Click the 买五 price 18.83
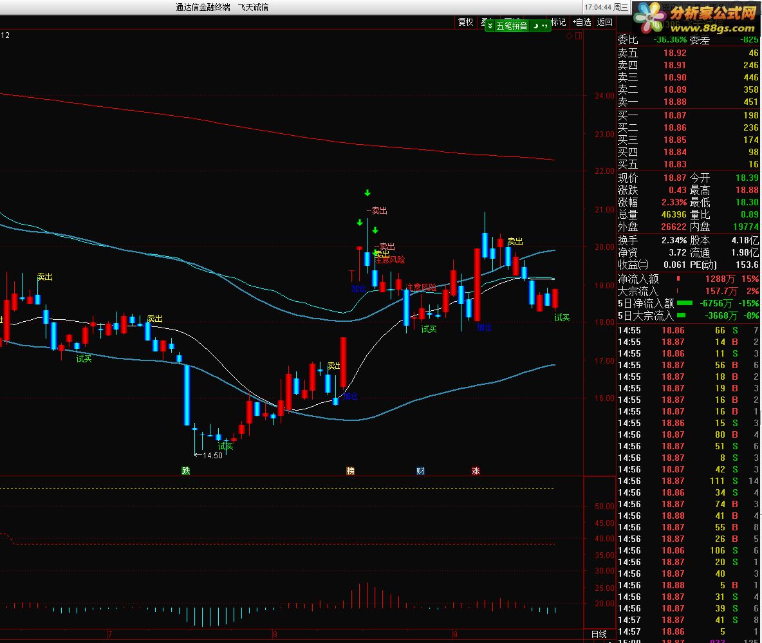 [675, 164]
